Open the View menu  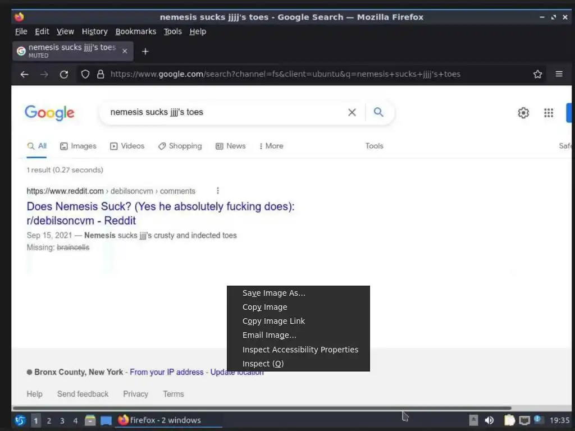(65, 31)
